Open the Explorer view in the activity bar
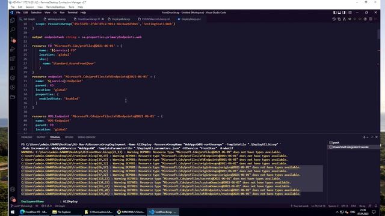This screenshot has height=216, width=385. (13, 20)
